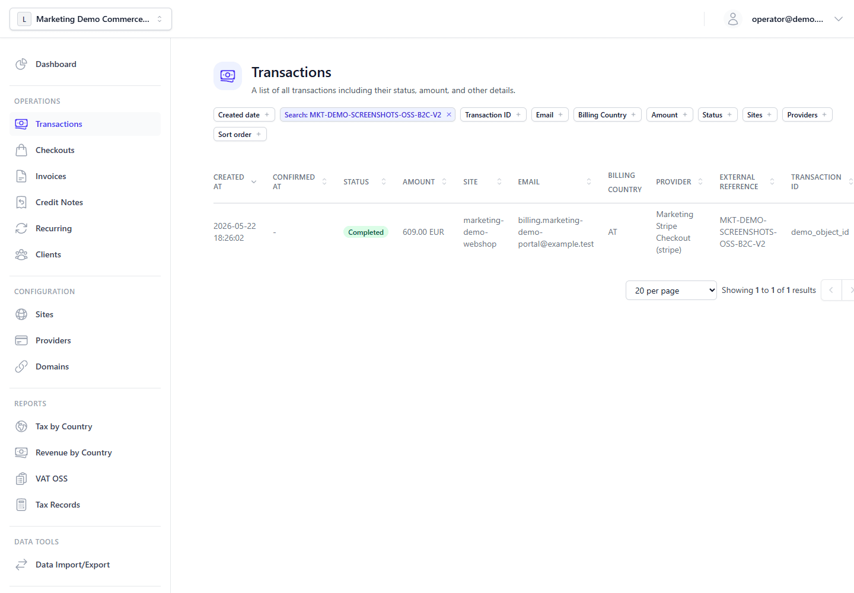Click the 609.00 EUR amount cell
854x593 pixels.
423,232
